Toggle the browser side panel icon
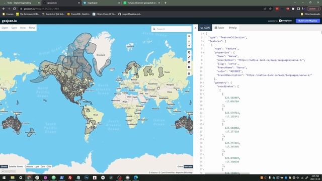 (x=298, y=9)
